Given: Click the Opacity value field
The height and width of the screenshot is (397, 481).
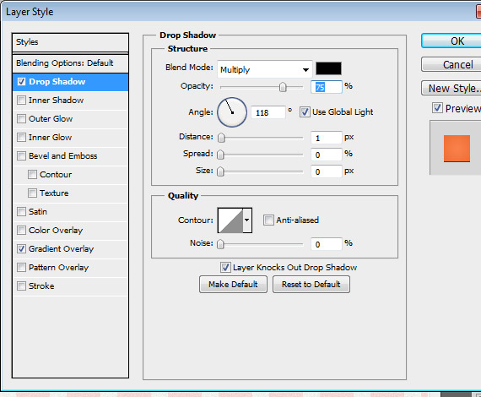Looking at the screenshot, I should pyautogui.click(x=327, y=87).
